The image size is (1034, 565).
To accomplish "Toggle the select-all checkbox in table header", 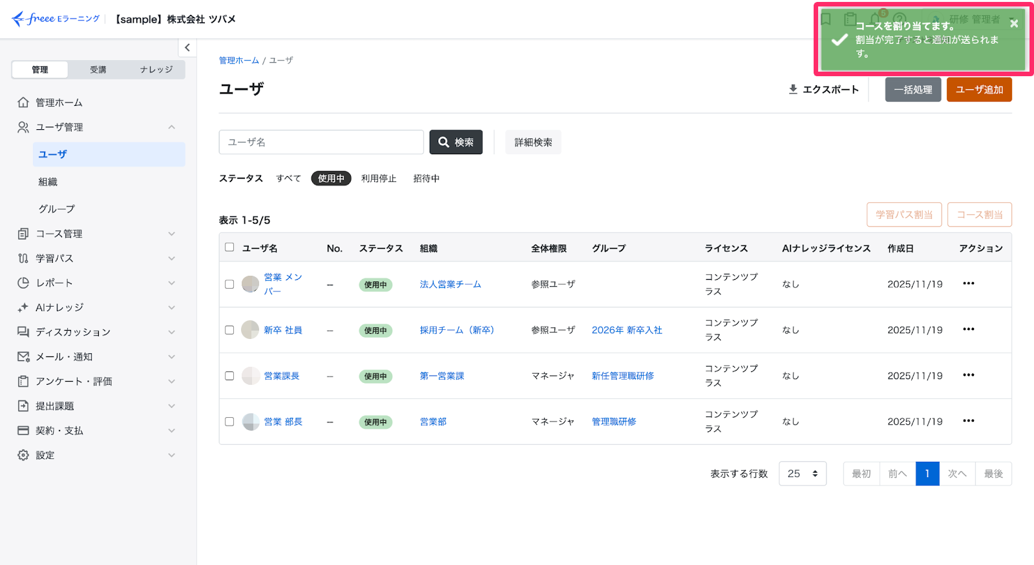I will click(229, 247).
